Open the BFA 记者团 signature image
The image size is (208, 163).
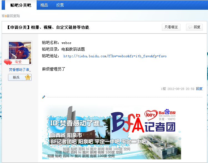pyautogui.click(x=112, y=132)
